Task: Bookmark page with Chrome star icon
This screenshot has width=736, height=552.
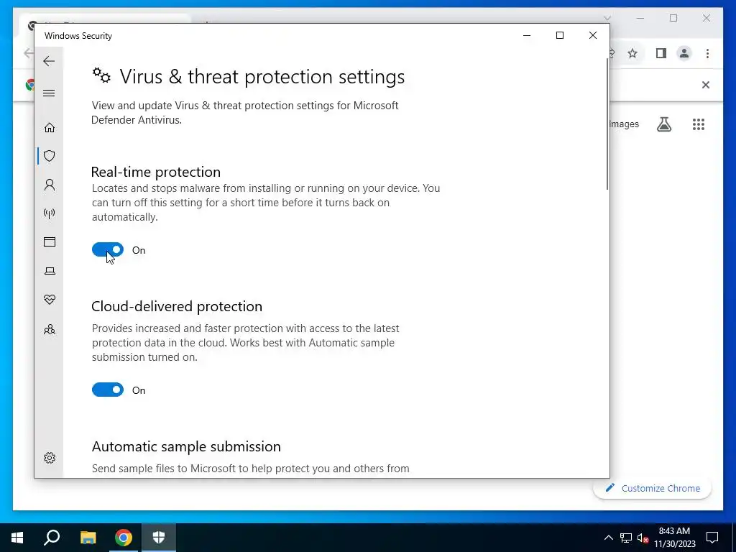Action: (x=632, y=53)
